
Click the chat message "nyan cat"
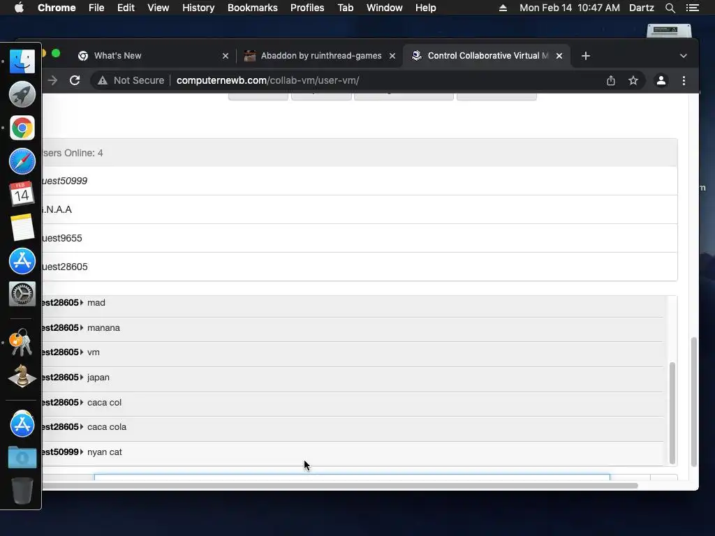(105, 452)
